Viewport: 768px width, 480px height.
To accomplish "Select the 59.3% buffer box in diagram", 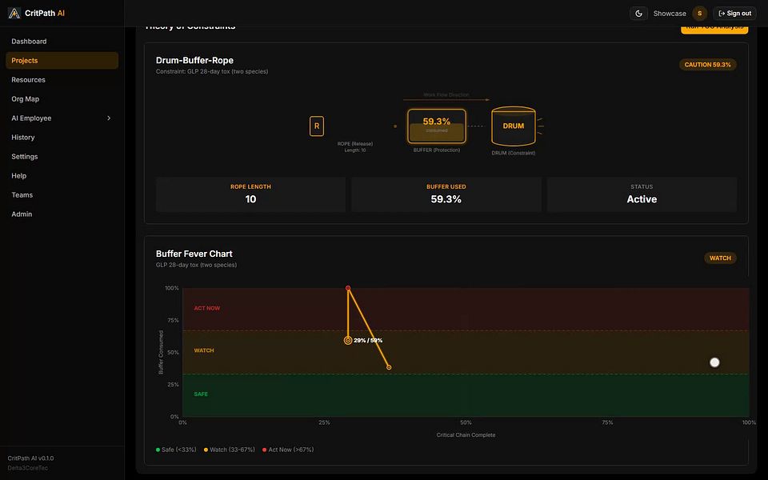I will (x=437, y=126).
